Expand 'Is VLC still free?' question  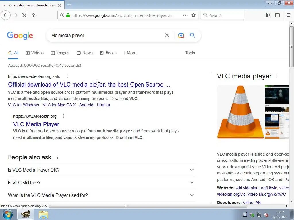[101, 182]
